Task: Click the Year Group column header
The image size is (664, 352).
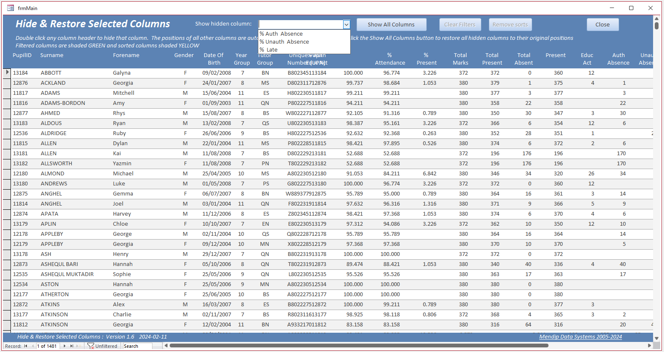Action: coord(241,59)
